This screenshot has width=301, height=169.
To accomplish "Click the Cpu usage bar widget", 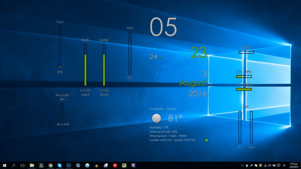I will pyautogui.click(x=60, y=47).
